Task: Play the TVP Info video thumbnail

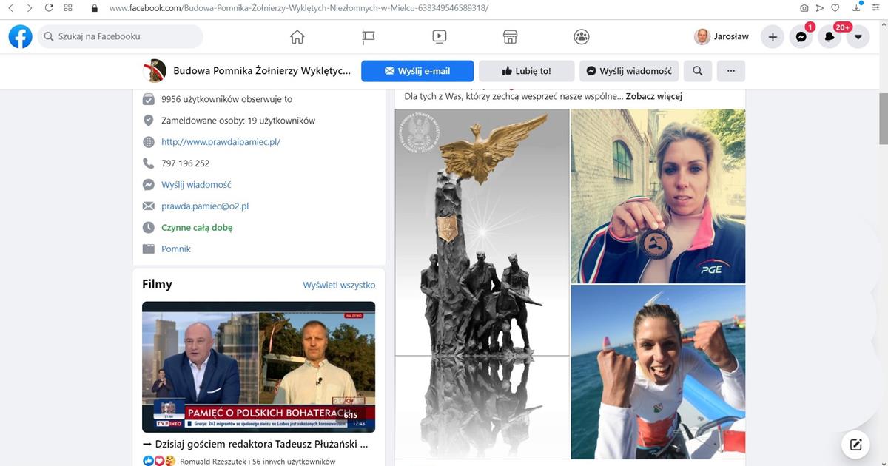Action: coord(258,366)
